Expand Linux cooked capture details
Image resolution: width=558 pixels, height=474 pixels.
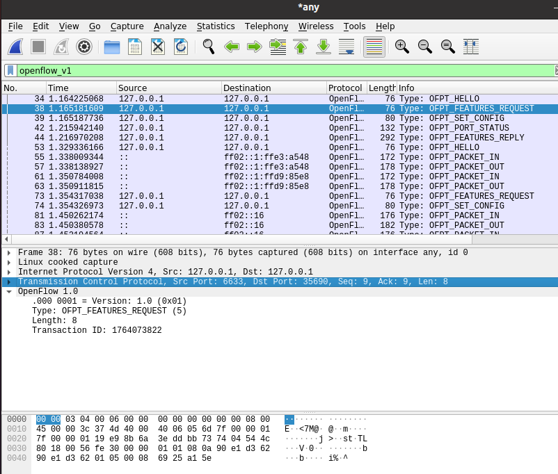[9, 263]
